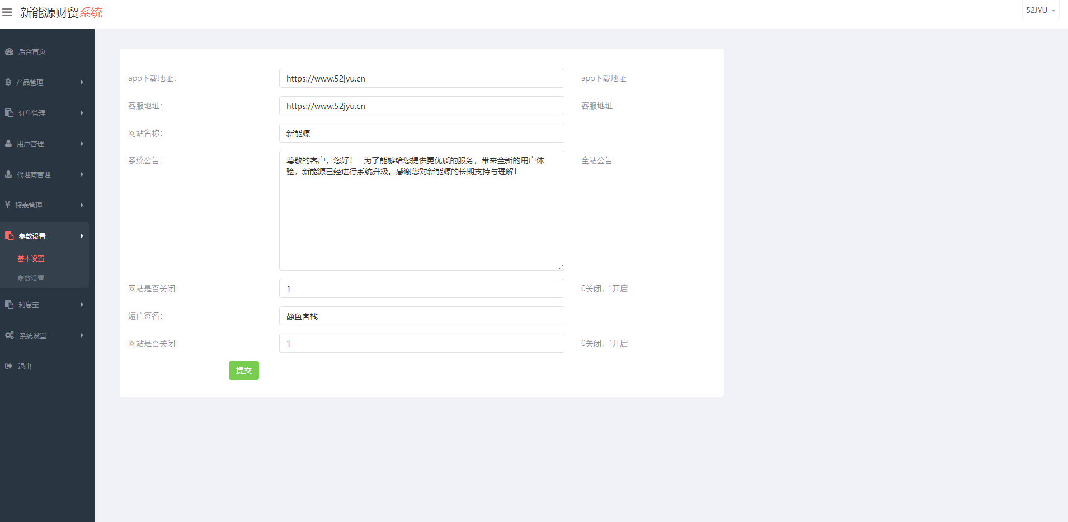
Task: Click the 新能源财贸系统 title link
Action: [62, 12]
